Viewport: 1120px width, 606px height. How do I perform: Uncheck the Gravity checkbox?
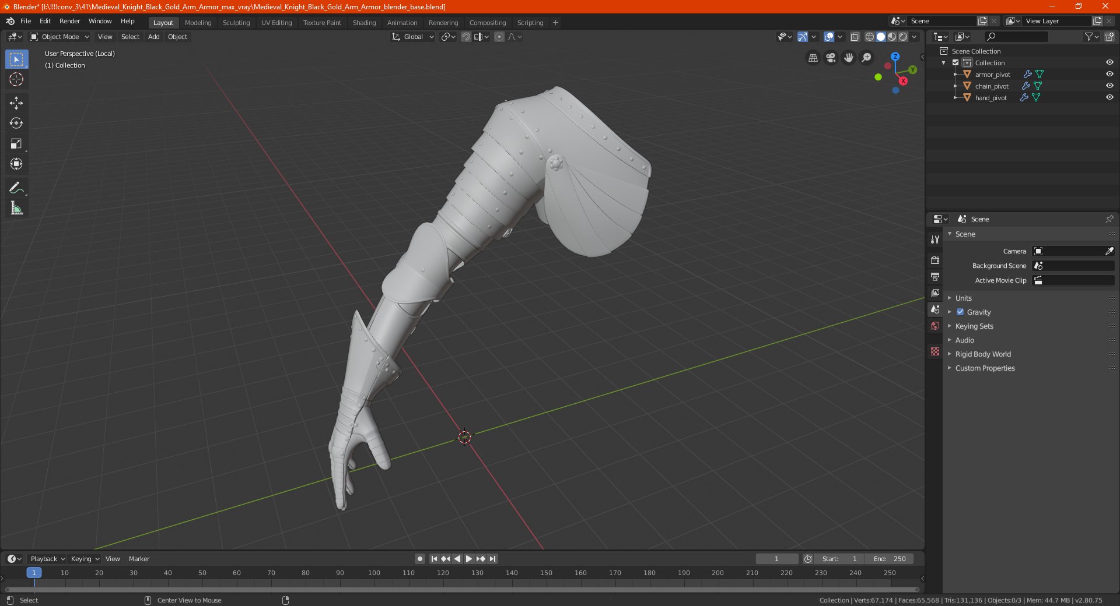point(960,312)
